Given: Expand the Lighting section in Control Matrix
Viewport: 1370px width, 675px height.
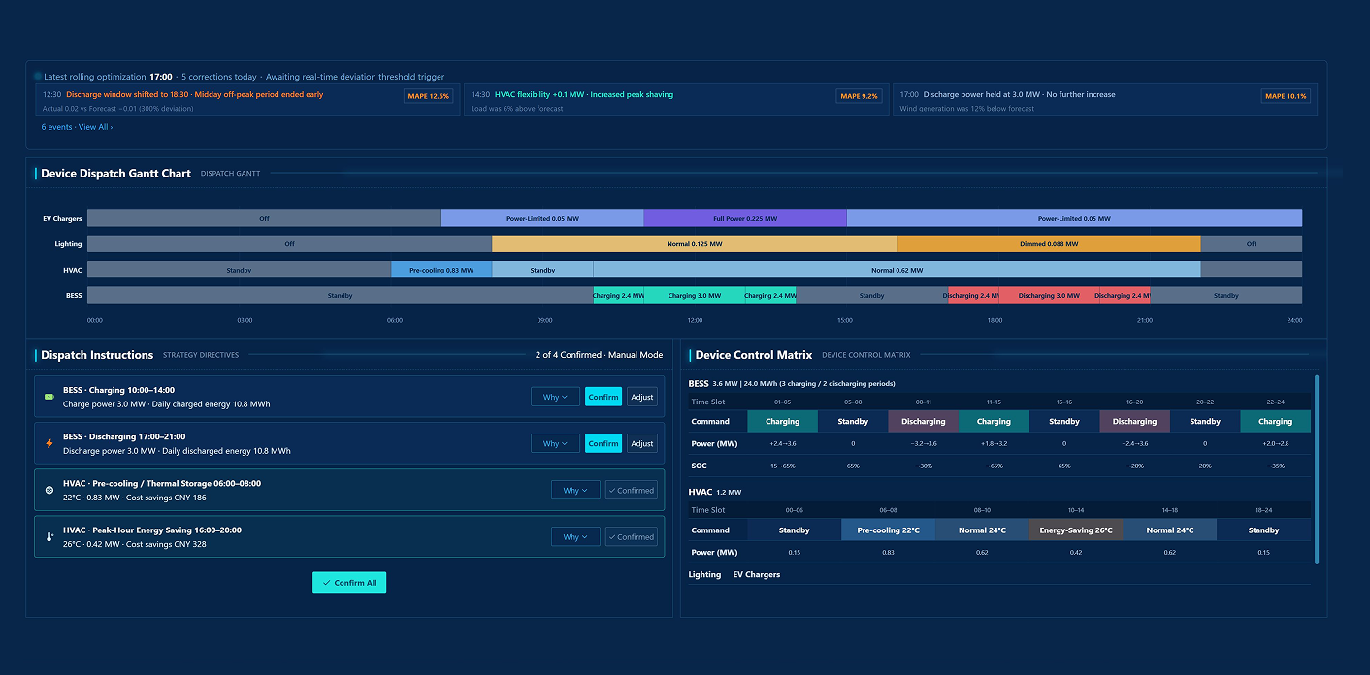Looking at the screenshot, I should (x=704, y=574).
